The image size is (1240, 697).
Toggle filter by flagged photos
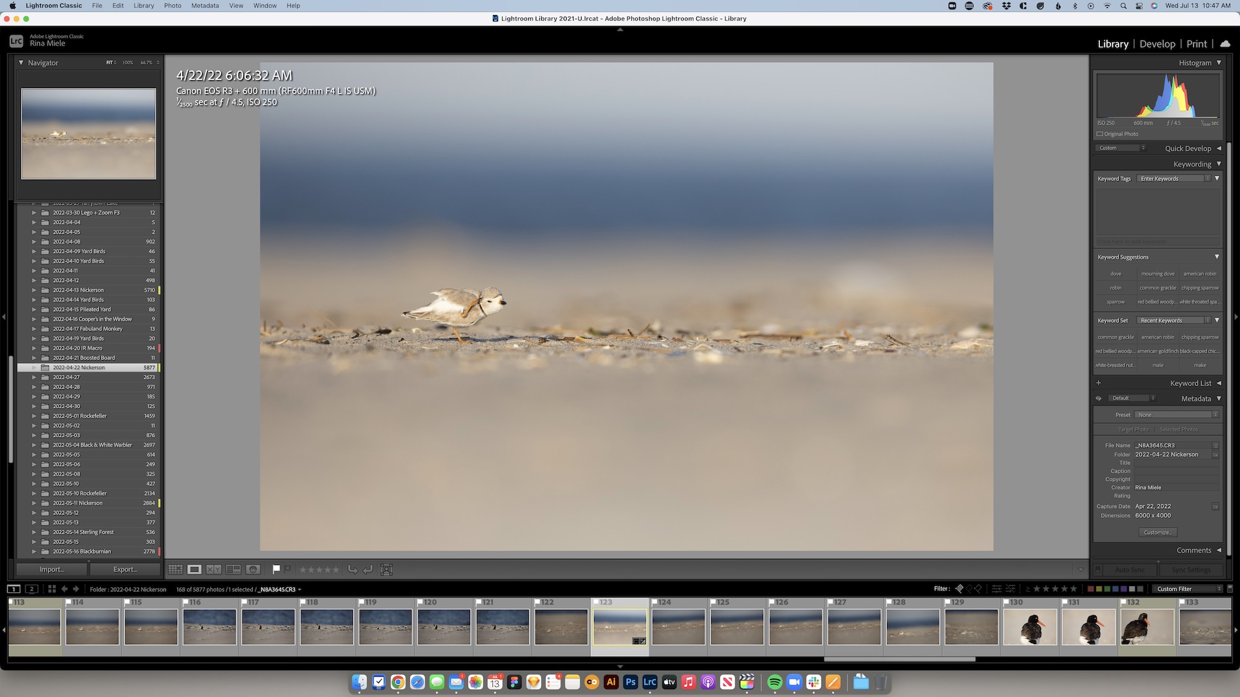(x=959, y=589)
